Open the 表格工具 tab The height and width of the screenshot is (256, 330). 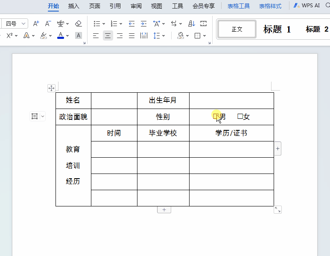239,6
